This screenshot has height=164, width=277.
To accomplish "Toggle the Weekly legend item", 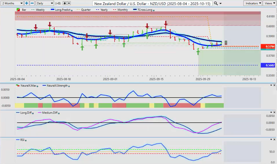I will point(40,10).
